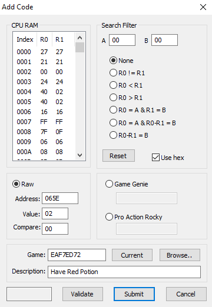
Task: Select RAM row 0008
Action: point(44,132)
